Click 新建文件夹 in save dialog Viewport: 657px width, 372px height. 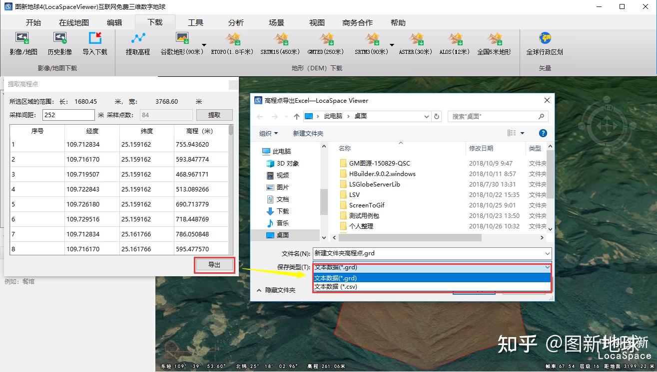pos(308,133)
